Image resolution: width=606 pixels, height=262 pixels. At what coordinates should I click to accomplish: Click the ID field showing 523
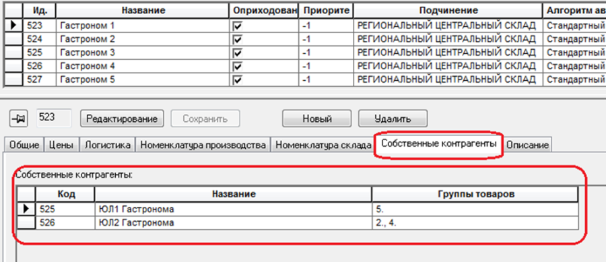[x=54, y=118]
